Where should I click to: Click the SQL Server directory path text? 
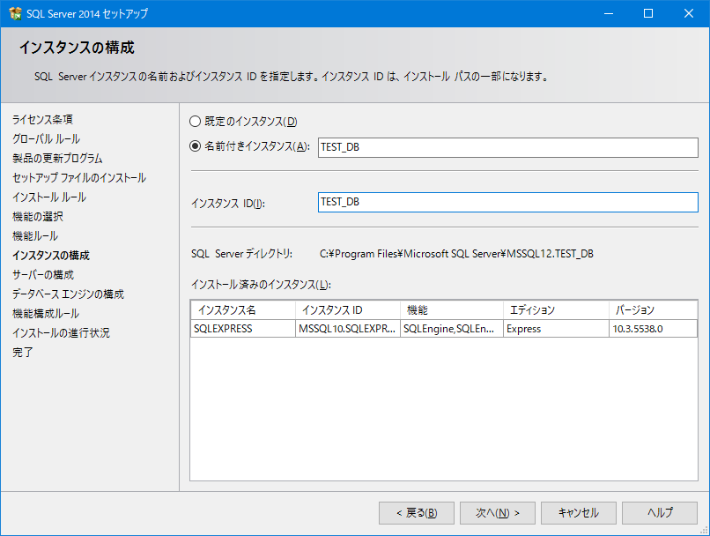pyautogui.click(x=456, y=254)
